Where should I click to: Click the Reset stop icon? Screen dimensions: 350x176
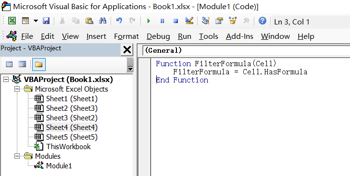point(175,21)
